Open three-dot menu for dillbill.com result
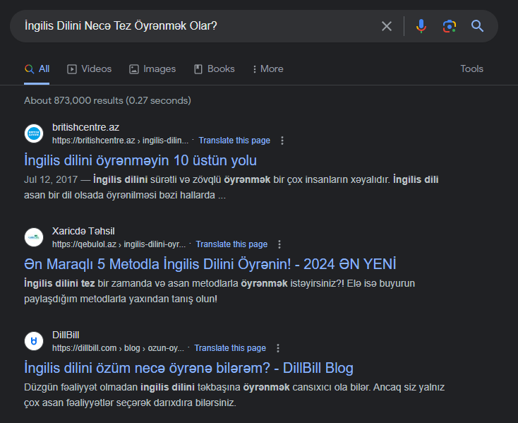The width and height of the screenshot is (518, 423). coord(278,348)
